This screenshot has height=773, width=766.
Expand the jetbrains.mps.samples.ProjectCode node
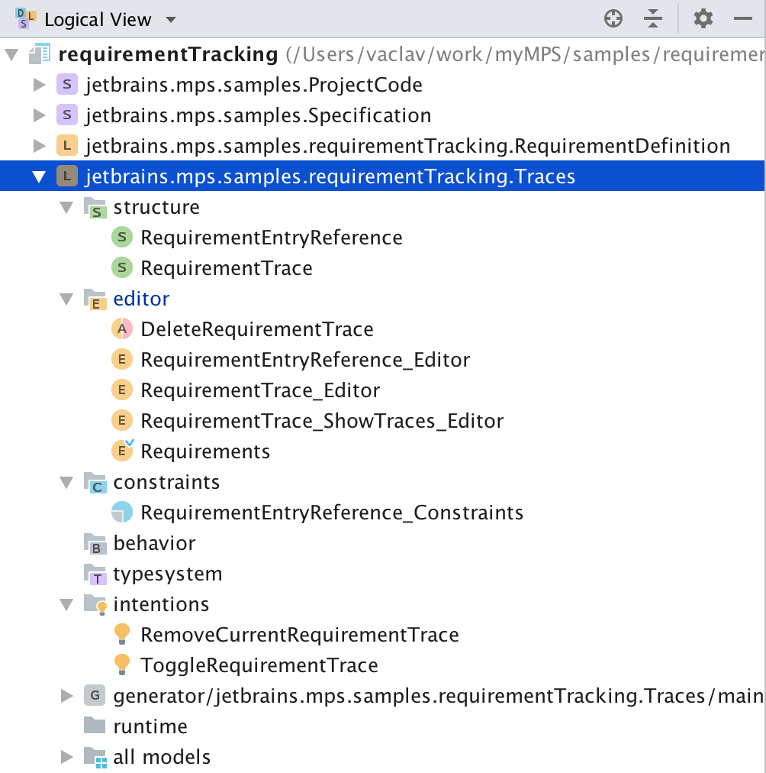click(40, 85)
